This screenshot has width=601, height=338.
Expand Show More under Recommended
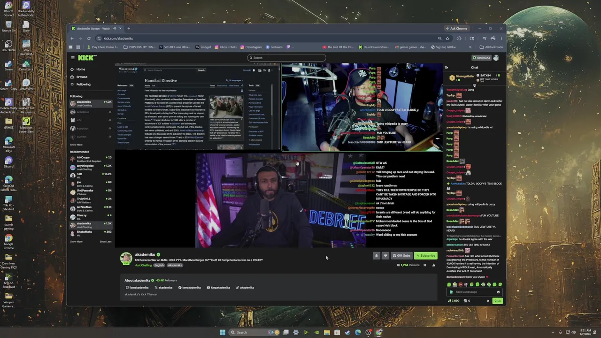tap(76, 242)
